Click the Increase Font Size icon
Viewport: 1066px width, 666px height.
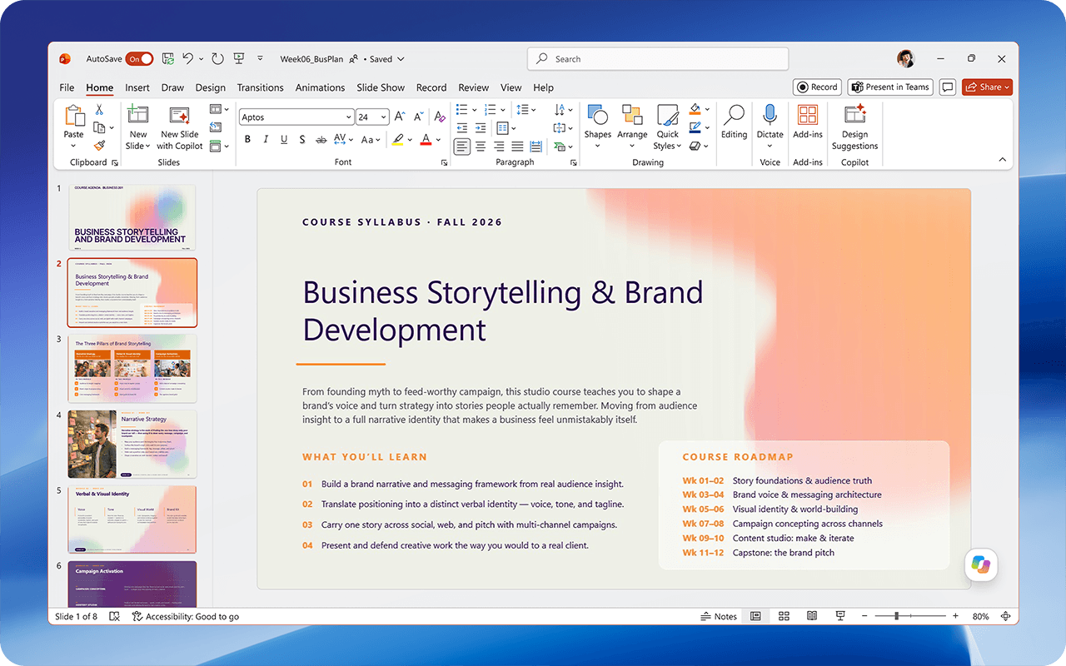[400, 117]
